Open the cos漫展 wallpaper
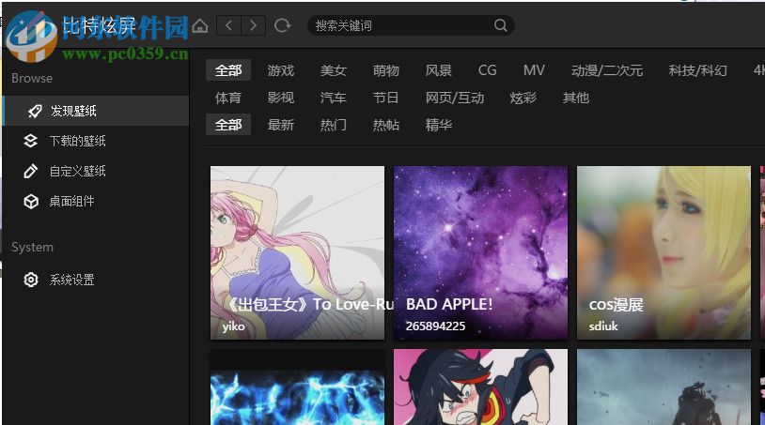 664,252
